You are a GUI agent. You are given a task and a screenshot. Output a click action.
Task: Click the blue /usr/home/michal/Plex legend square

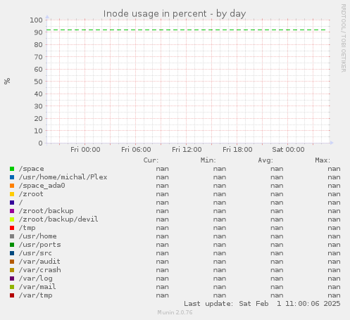12,177
